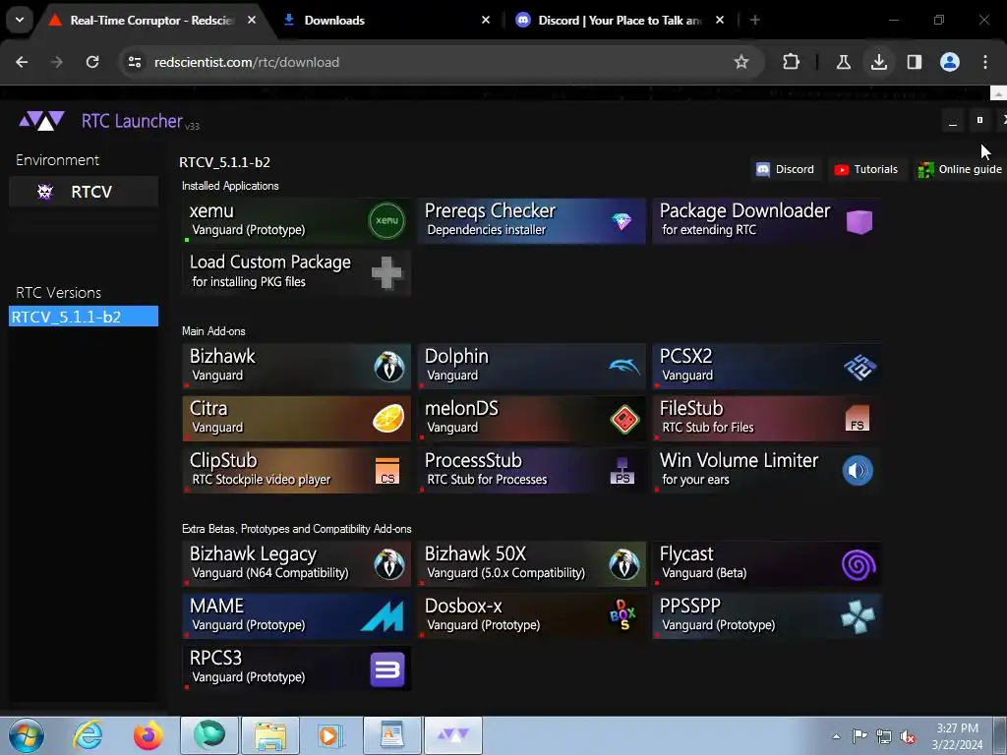
Task: Click the PCSX2 logo icon
Action: 859,368
